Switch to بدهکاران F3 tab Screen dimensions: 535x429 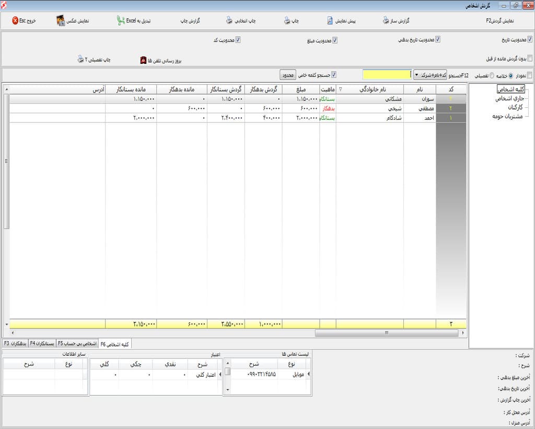pyautogui.click(x=14, y=344)
